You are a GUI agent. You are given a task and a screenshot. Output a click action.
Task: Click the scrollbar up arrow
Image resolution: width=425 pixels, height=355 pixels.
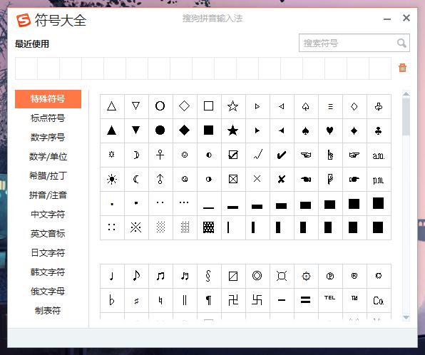point(406,94)
